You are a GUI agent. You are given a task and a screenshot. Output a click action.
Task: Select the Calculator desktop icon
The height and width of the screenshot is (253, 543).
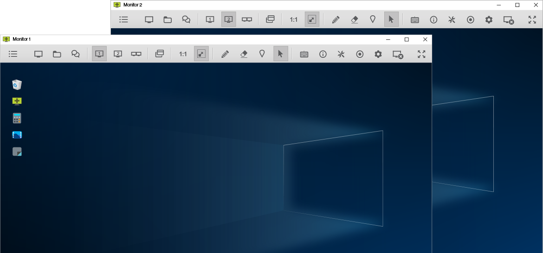(17, 118)
